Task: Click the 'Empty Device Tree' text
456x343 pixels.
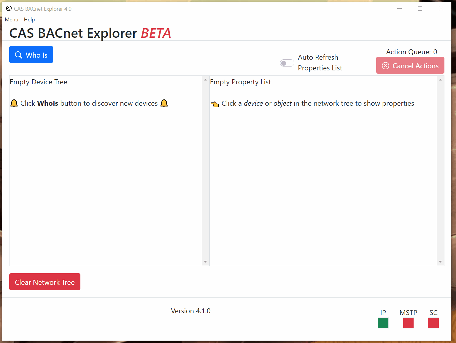Action: (39, 82)
